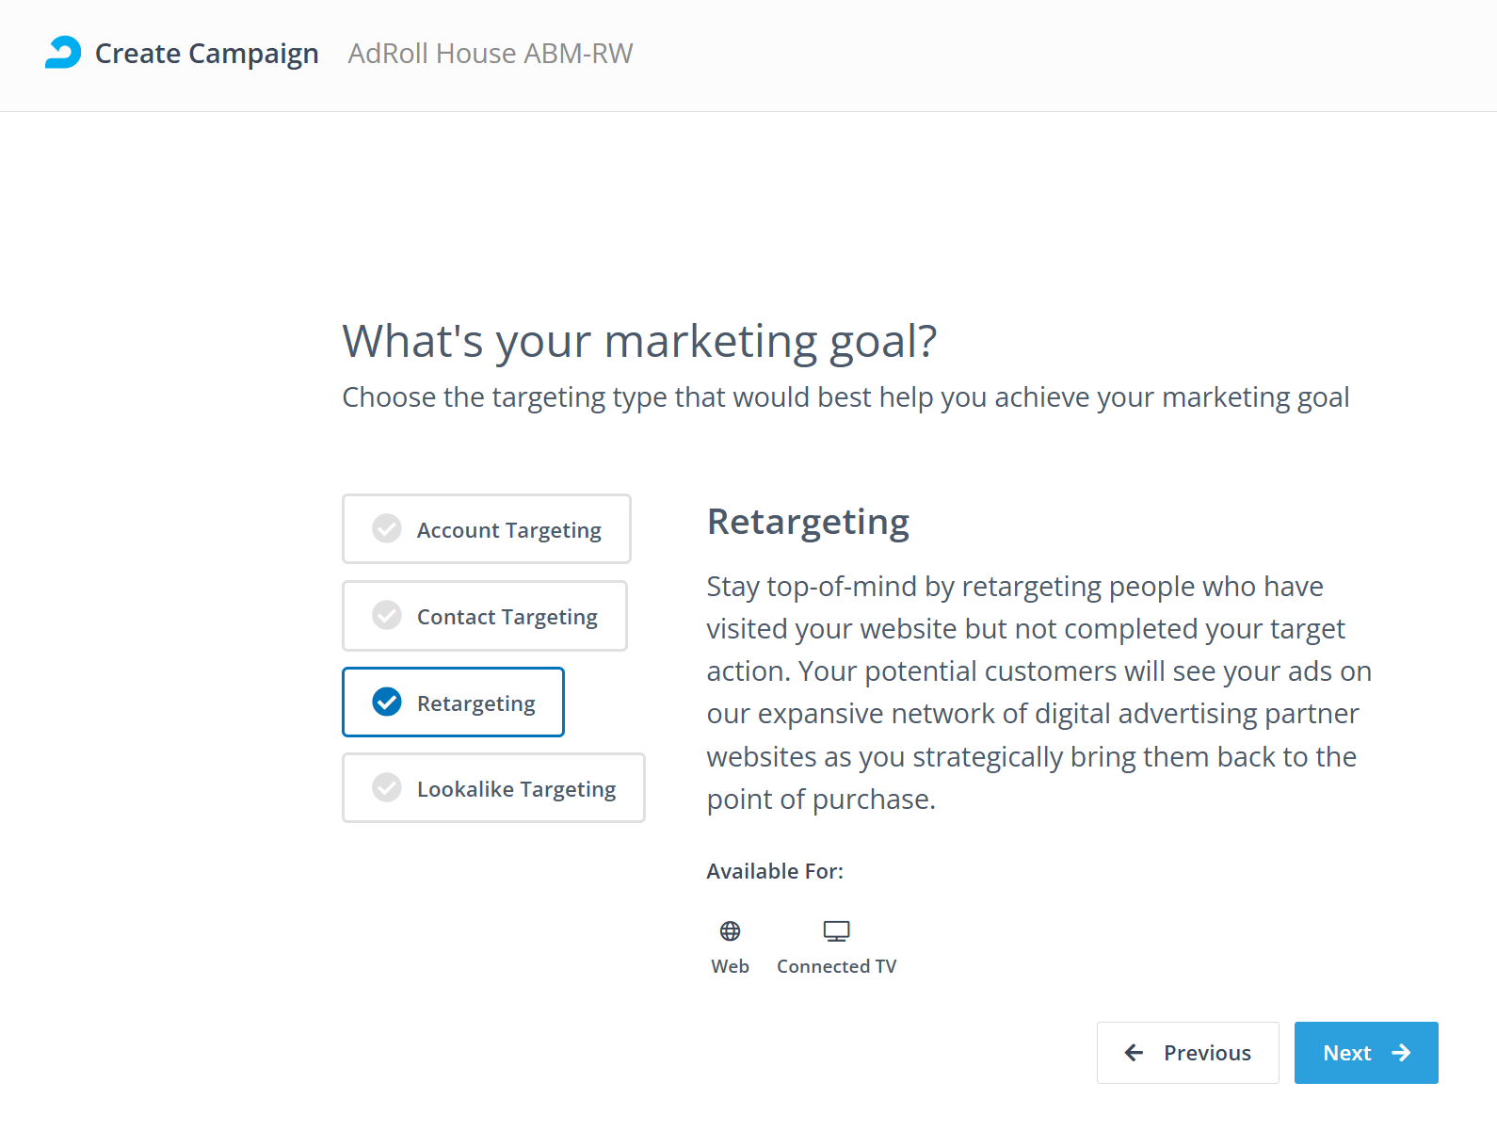Select the Retargeting option card label

point(475,703)
